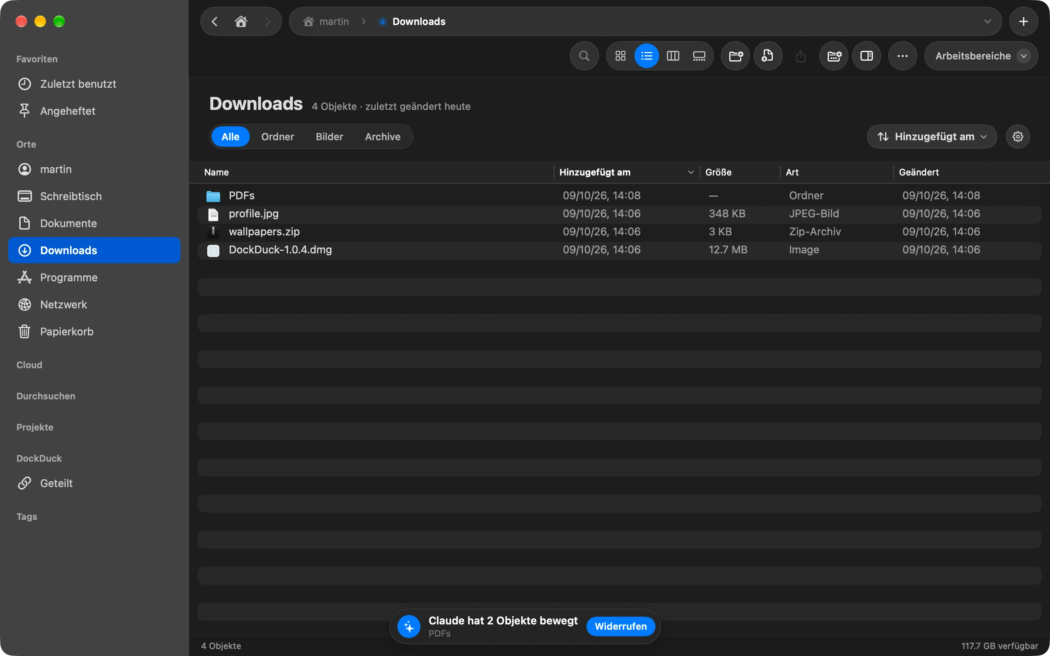Open the Arbeitsbereiche dropdown
Screen dimensions: 1050x656
[x=981, y=56]
